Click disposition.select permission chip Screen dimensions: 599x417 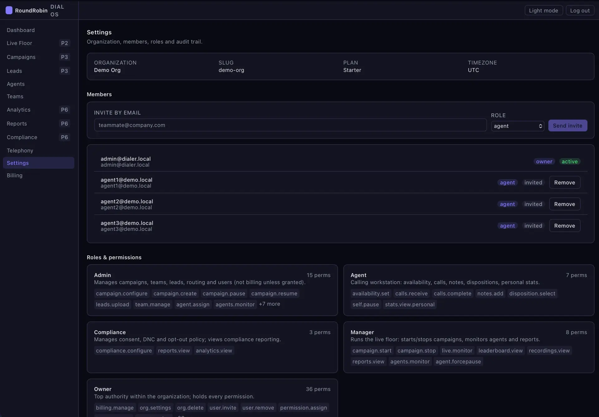pyautogui.click(x=532, y=293)
